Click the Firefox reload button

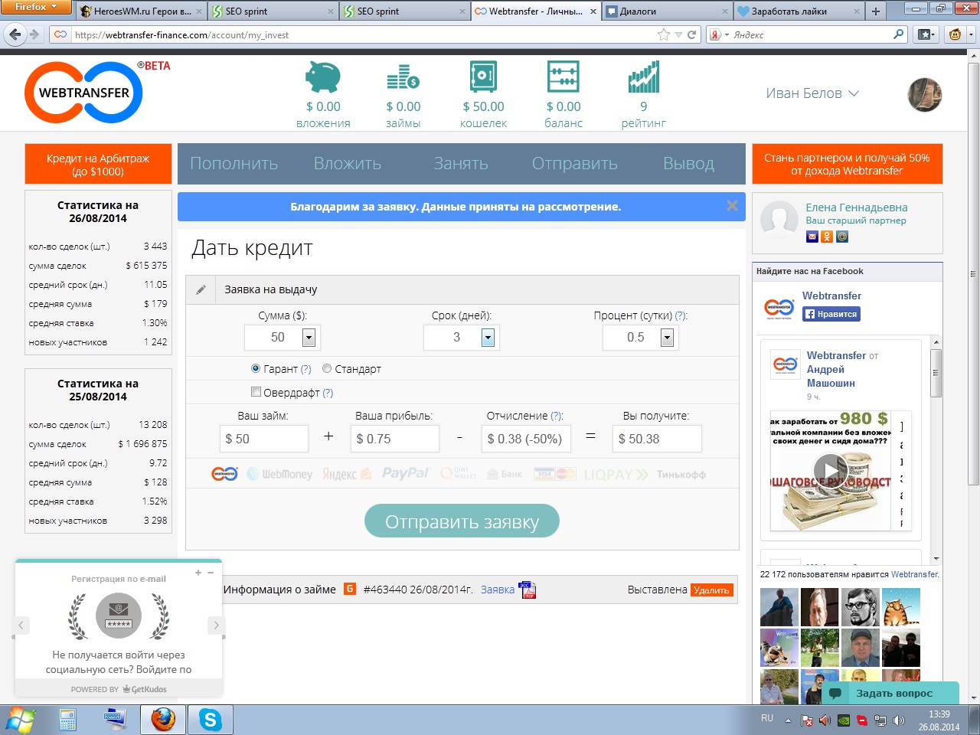pos(692,34)
